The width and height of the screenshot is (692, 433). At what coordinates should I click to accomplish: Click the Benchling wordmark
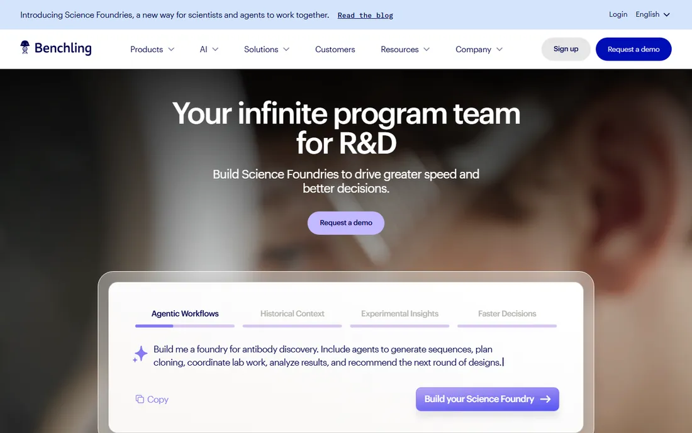(x=63, y=48)
